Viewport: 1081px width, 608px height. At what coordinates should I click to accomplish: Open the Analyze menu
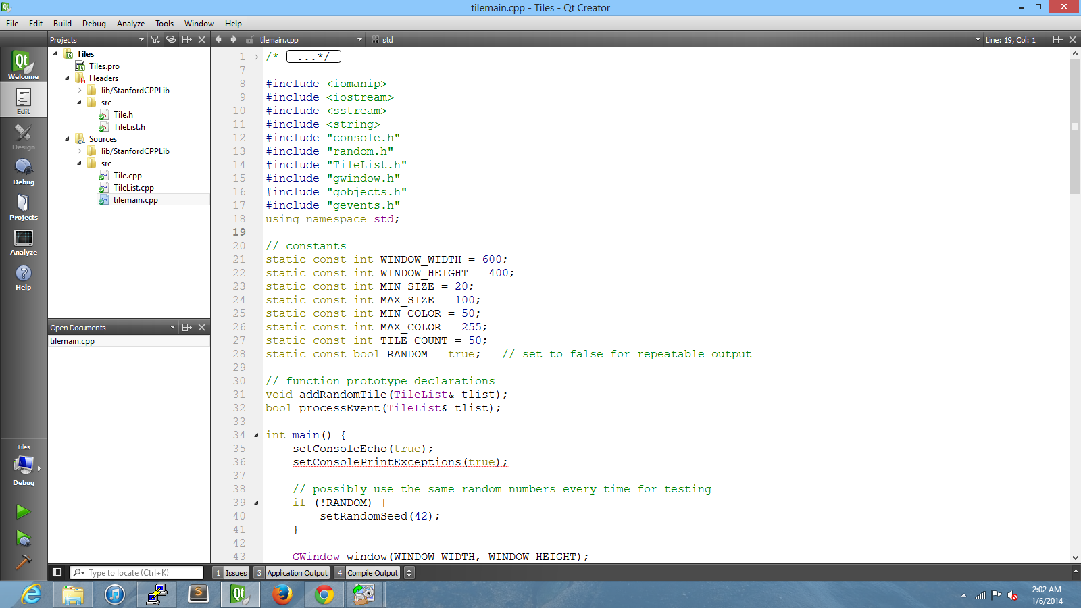[x=130, y=23]
